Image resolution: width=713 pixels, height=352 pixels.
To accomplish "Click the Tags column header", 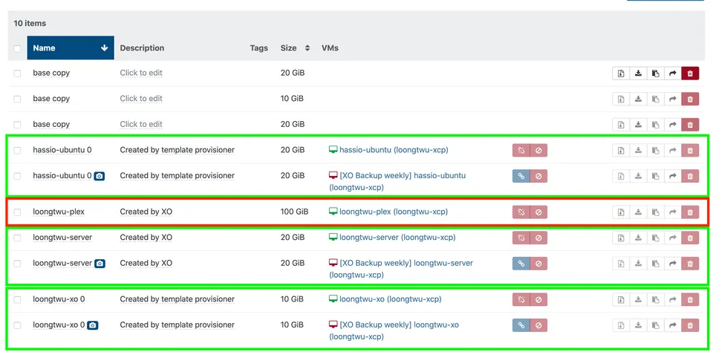I will pyautogui.click(x=258, y=48).
